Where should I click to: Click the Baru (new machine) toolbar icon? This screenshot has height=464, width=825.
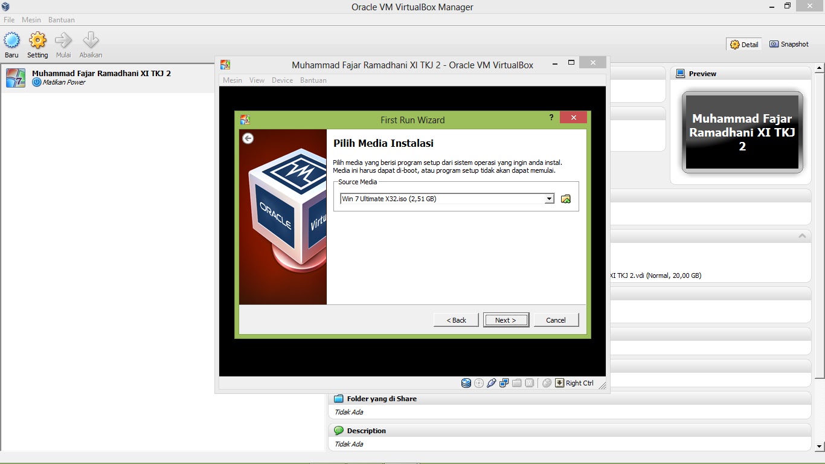(11, 41)
